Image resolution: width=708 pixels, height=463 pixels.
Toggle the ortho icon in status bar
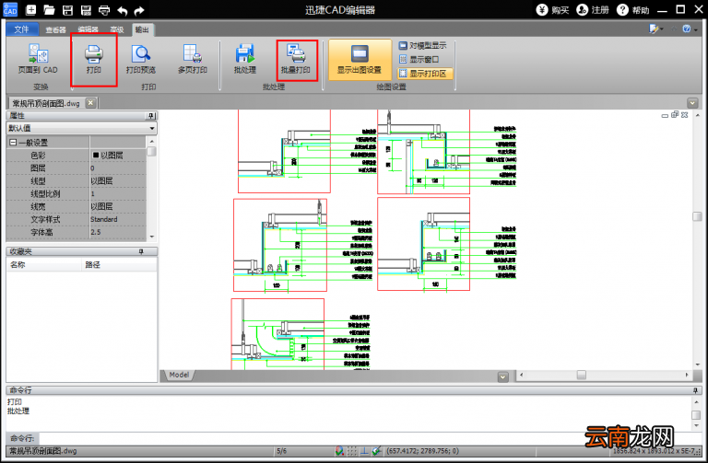click(x=364, y=450)
